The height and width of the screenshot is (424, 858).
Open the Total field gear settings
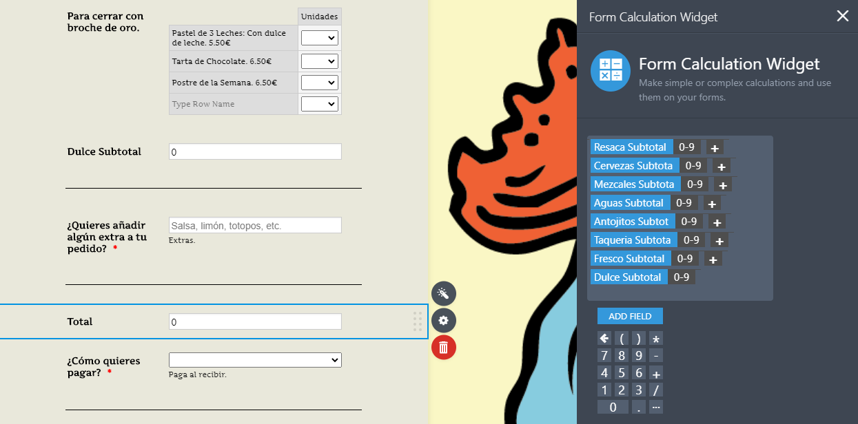[x=444, y=321]
